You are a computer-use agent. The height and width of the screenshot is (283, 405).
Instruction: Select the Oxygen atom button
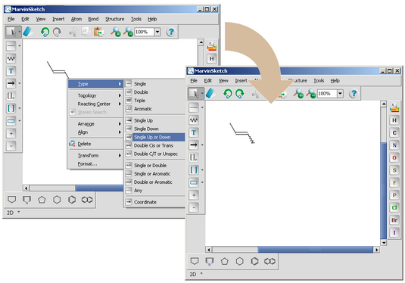[394, 157]
